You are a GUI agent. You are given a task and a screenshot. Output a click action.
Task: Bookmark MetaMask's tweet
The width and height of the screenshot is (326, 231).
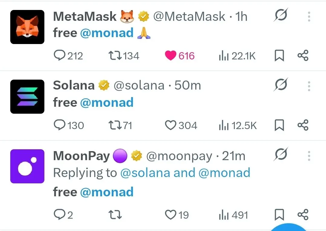pos(279,55)
